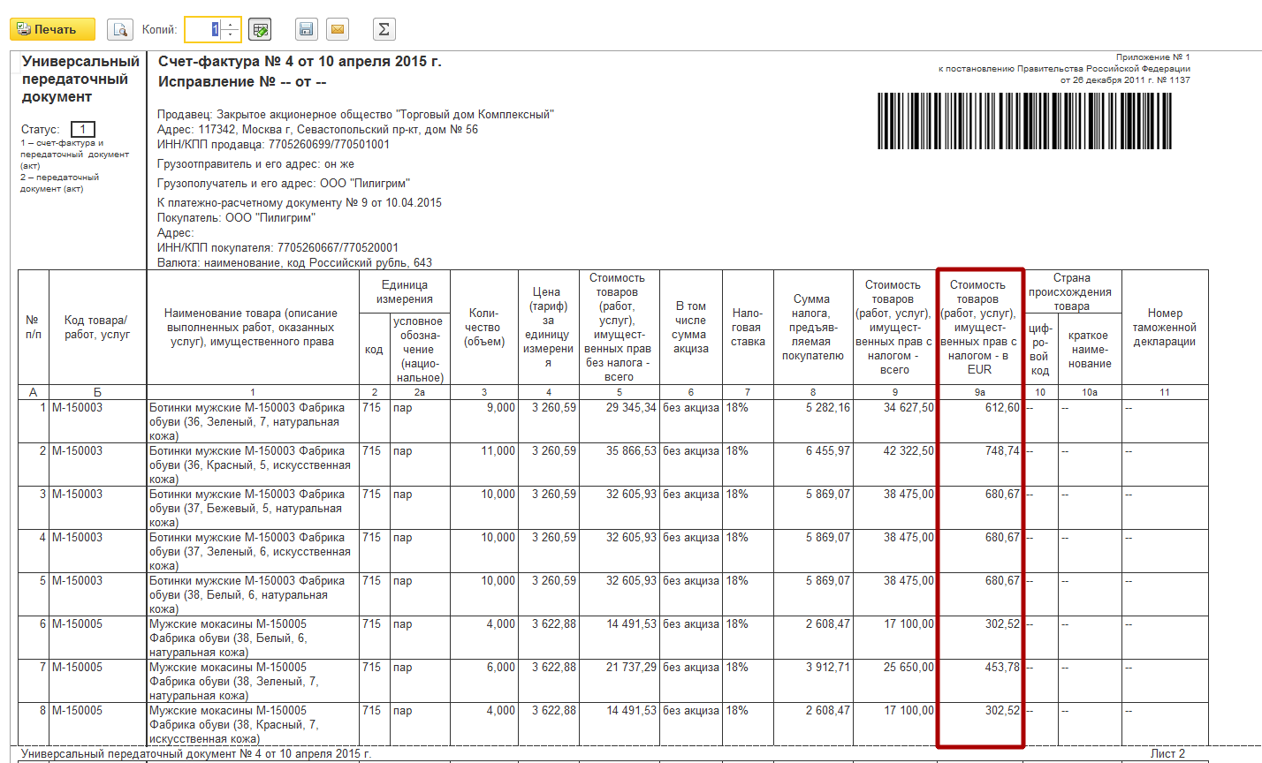This screenshot has height=763, width=1262.
Task: Click the 'Лист 2' page label
Action: 1167,754
